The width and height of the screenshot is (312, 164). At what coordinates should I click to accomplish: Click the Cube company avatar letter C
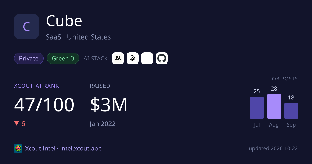pos(27,27)
